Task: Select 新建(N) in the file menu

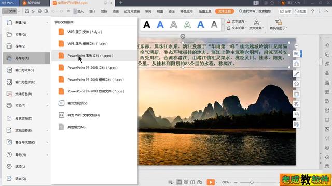Action: (x=26, y=23)
